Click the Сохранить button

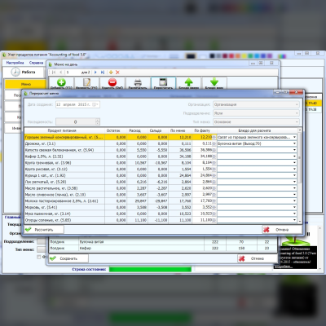(68, 258)
